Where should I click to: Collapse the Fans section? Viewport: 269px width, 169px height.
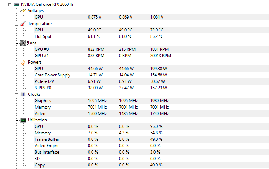pos(17,43)
